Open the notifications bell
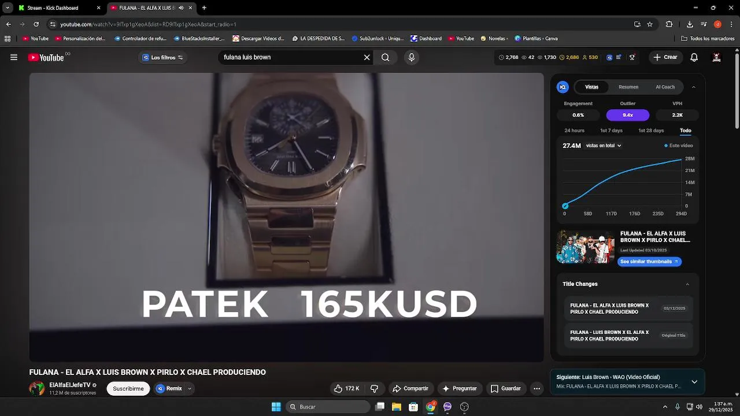 pyautogui.click(x=694, y=57)
